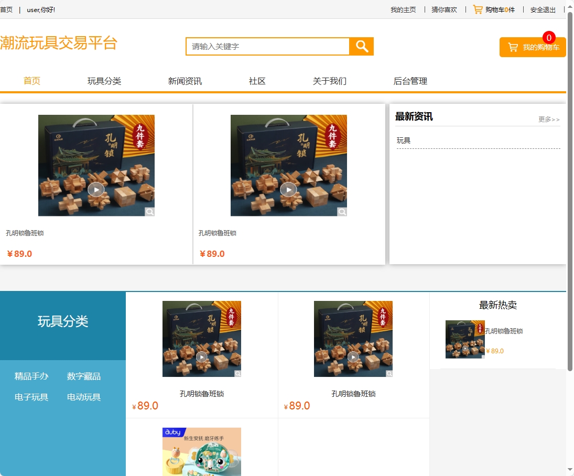Screen dimensions: 574x476
Task: Expand news with the 更多>> link
Action: (x=548, y=120)
